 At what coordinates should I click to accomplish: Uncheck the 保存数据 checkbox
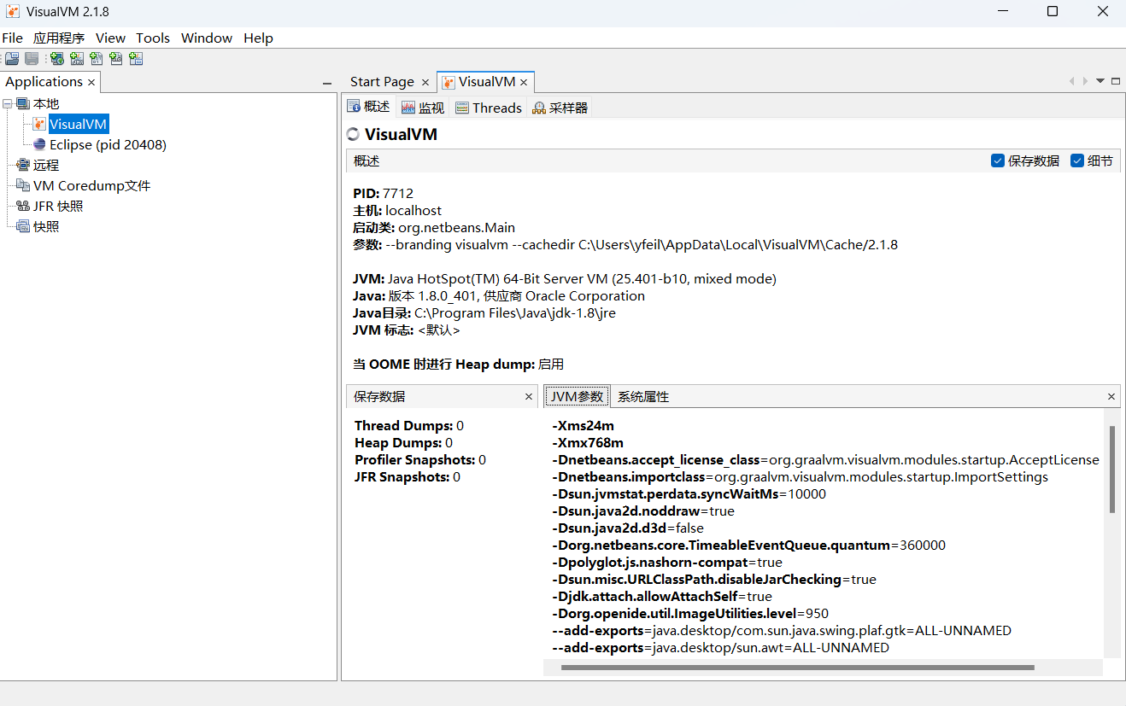point(998,160)
